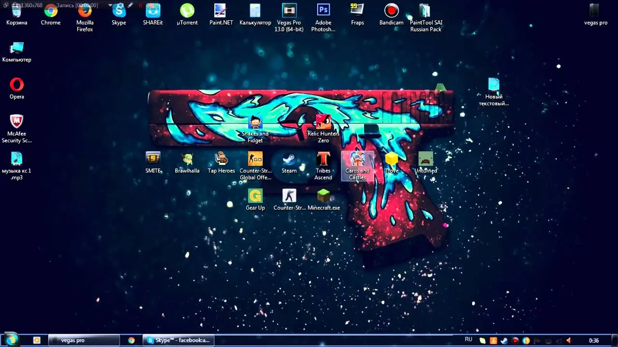Select the McAfee Security Scan icon
The width and height of the screenshot is (618, 347).
pyautogui.click(x=16, y=129)
